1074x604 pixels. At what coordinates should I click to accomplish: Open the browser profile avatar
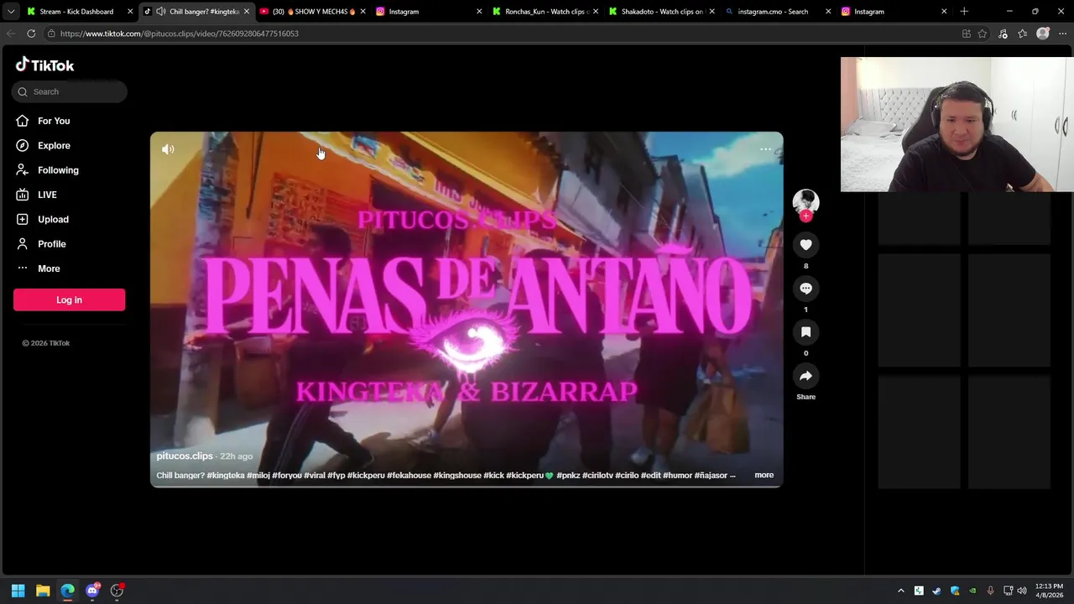[1043, 34]
